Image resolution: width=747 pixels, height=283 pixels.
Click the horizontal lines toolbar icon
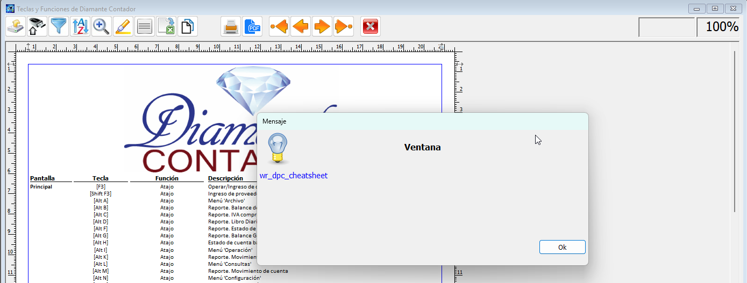pyautogui.click(x=145, y=26)
